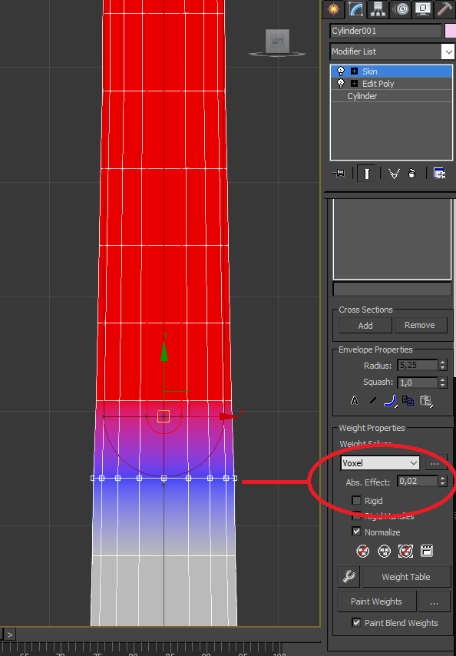
Task: Toggle the envelope visibility slash icon
Action: 373,401
